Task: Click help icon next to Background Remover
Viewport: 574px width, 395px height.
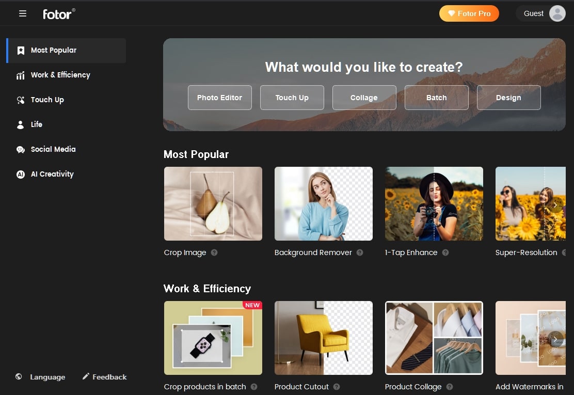Action: click(x=360, y=252)
